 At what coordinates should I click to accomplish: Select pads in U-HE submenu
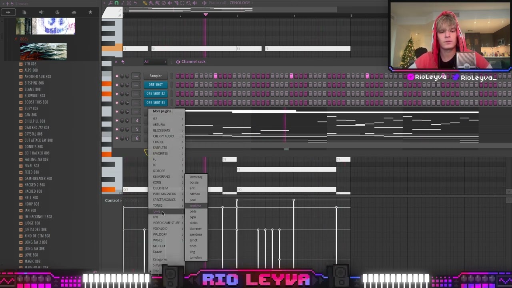(x=196, y=211)
